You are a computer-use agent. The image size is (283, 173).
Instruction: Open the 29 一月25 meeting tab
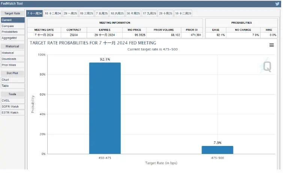[70, 13]
